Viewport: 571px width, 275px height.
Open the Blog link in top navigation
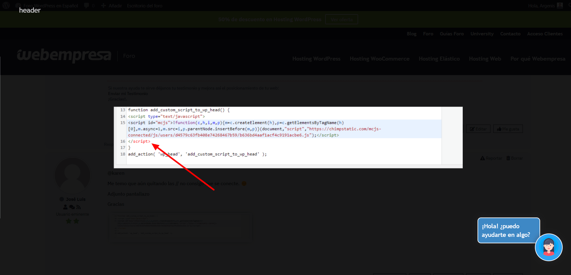412,34
